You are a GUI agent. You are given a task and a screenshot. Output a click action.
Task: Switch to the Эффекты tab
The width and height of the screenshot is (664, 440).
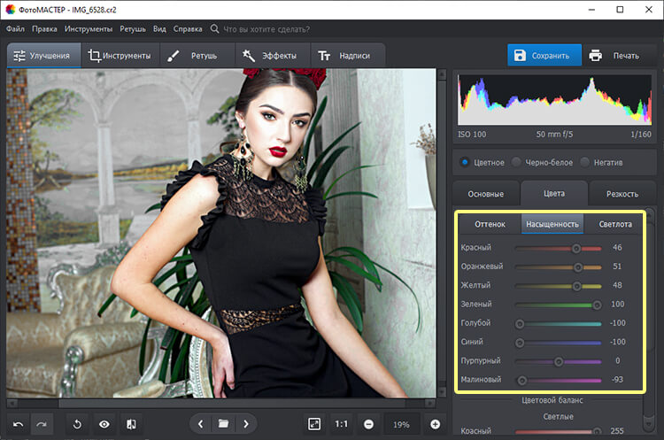point(272,56)
